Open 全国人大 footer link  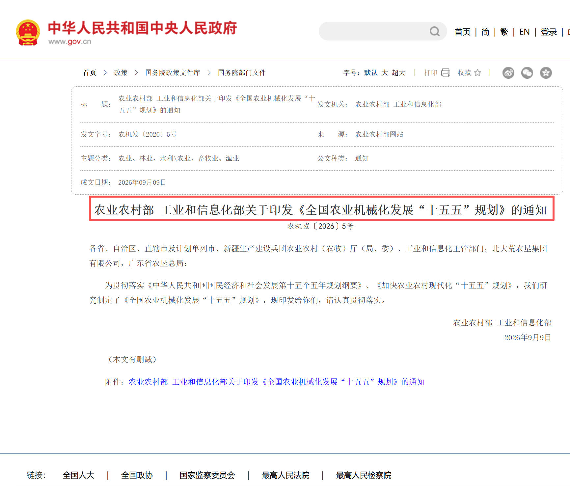click(78, 475)
